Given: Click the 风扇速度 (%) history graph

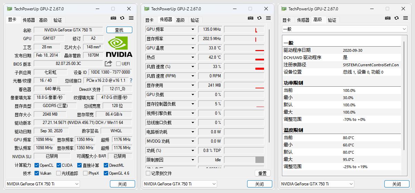Looking at the screenshot, I should 244,67.
